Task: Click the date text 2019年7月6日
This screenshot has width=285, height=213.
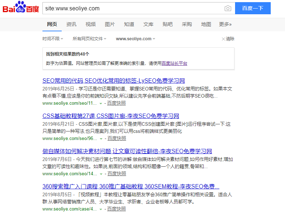Action: (57, 159)
